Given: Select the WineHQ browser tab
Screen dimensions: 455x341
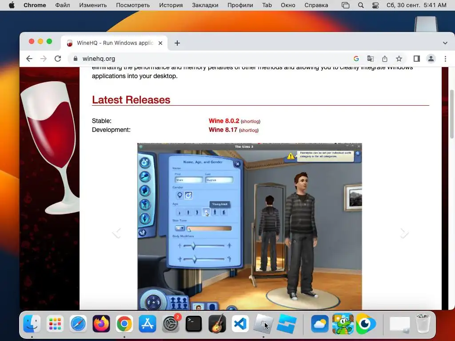Looking at the screenshot, I should point(114,43).
